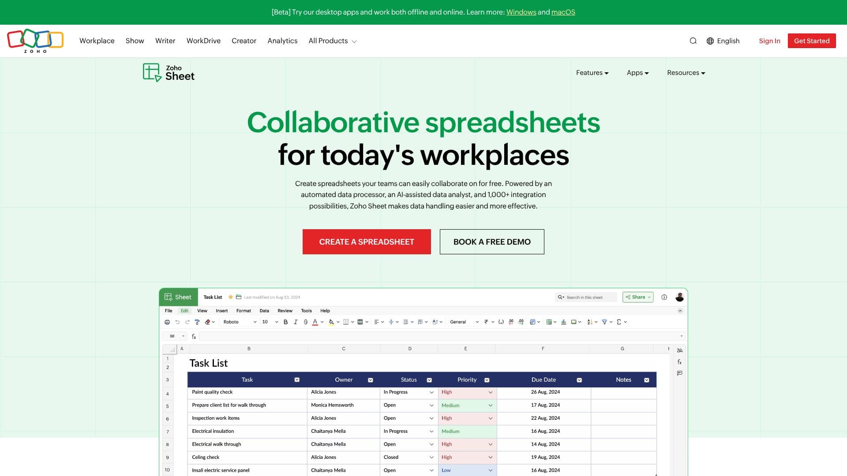Open the Format menu
Image resolution: width=847 pixels, height=476 pixels.
244,311
